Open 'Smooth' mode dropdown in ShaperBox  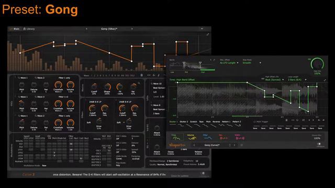tap(252, 63)
